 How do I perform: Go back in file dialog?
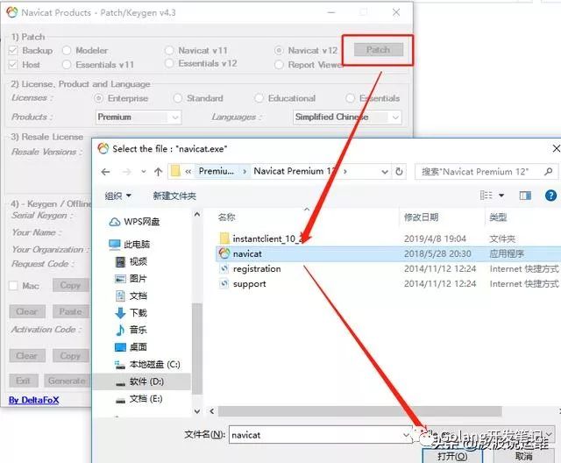click(105, 172)
